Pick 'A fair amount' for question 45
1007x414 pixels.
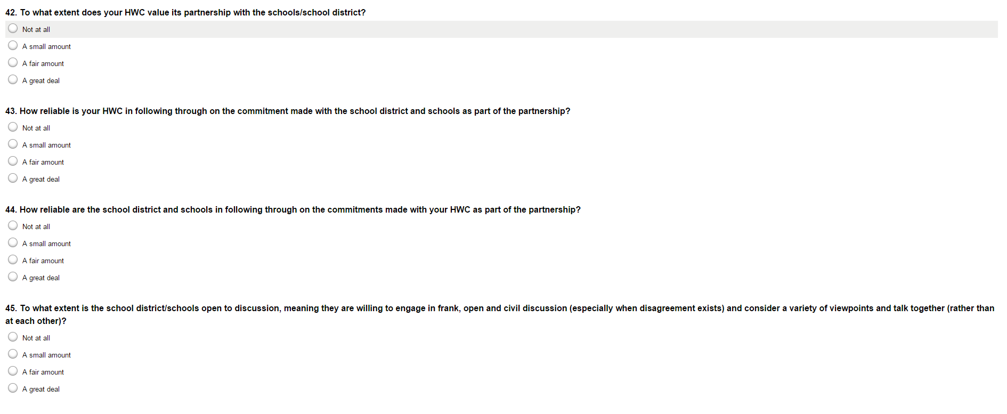click(13, 371)
